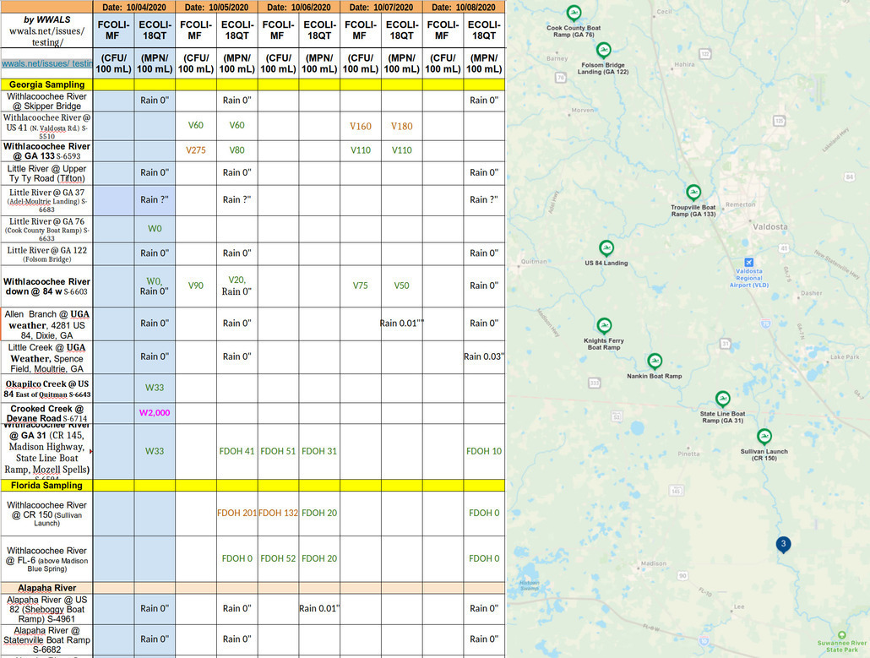Screen dimensions: 870x658
Task: Click the Withlacoochee River @ GA 133 row label
Action: pyautogui.click(x=46, y=151)
